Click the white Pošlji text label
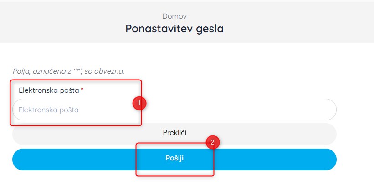 click(x=174, y=158)
